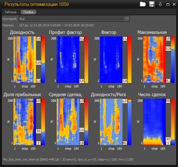Click the Число сделок color scale bar
Image resolution: width=178 pixels, height=167 pixels.
173,122
